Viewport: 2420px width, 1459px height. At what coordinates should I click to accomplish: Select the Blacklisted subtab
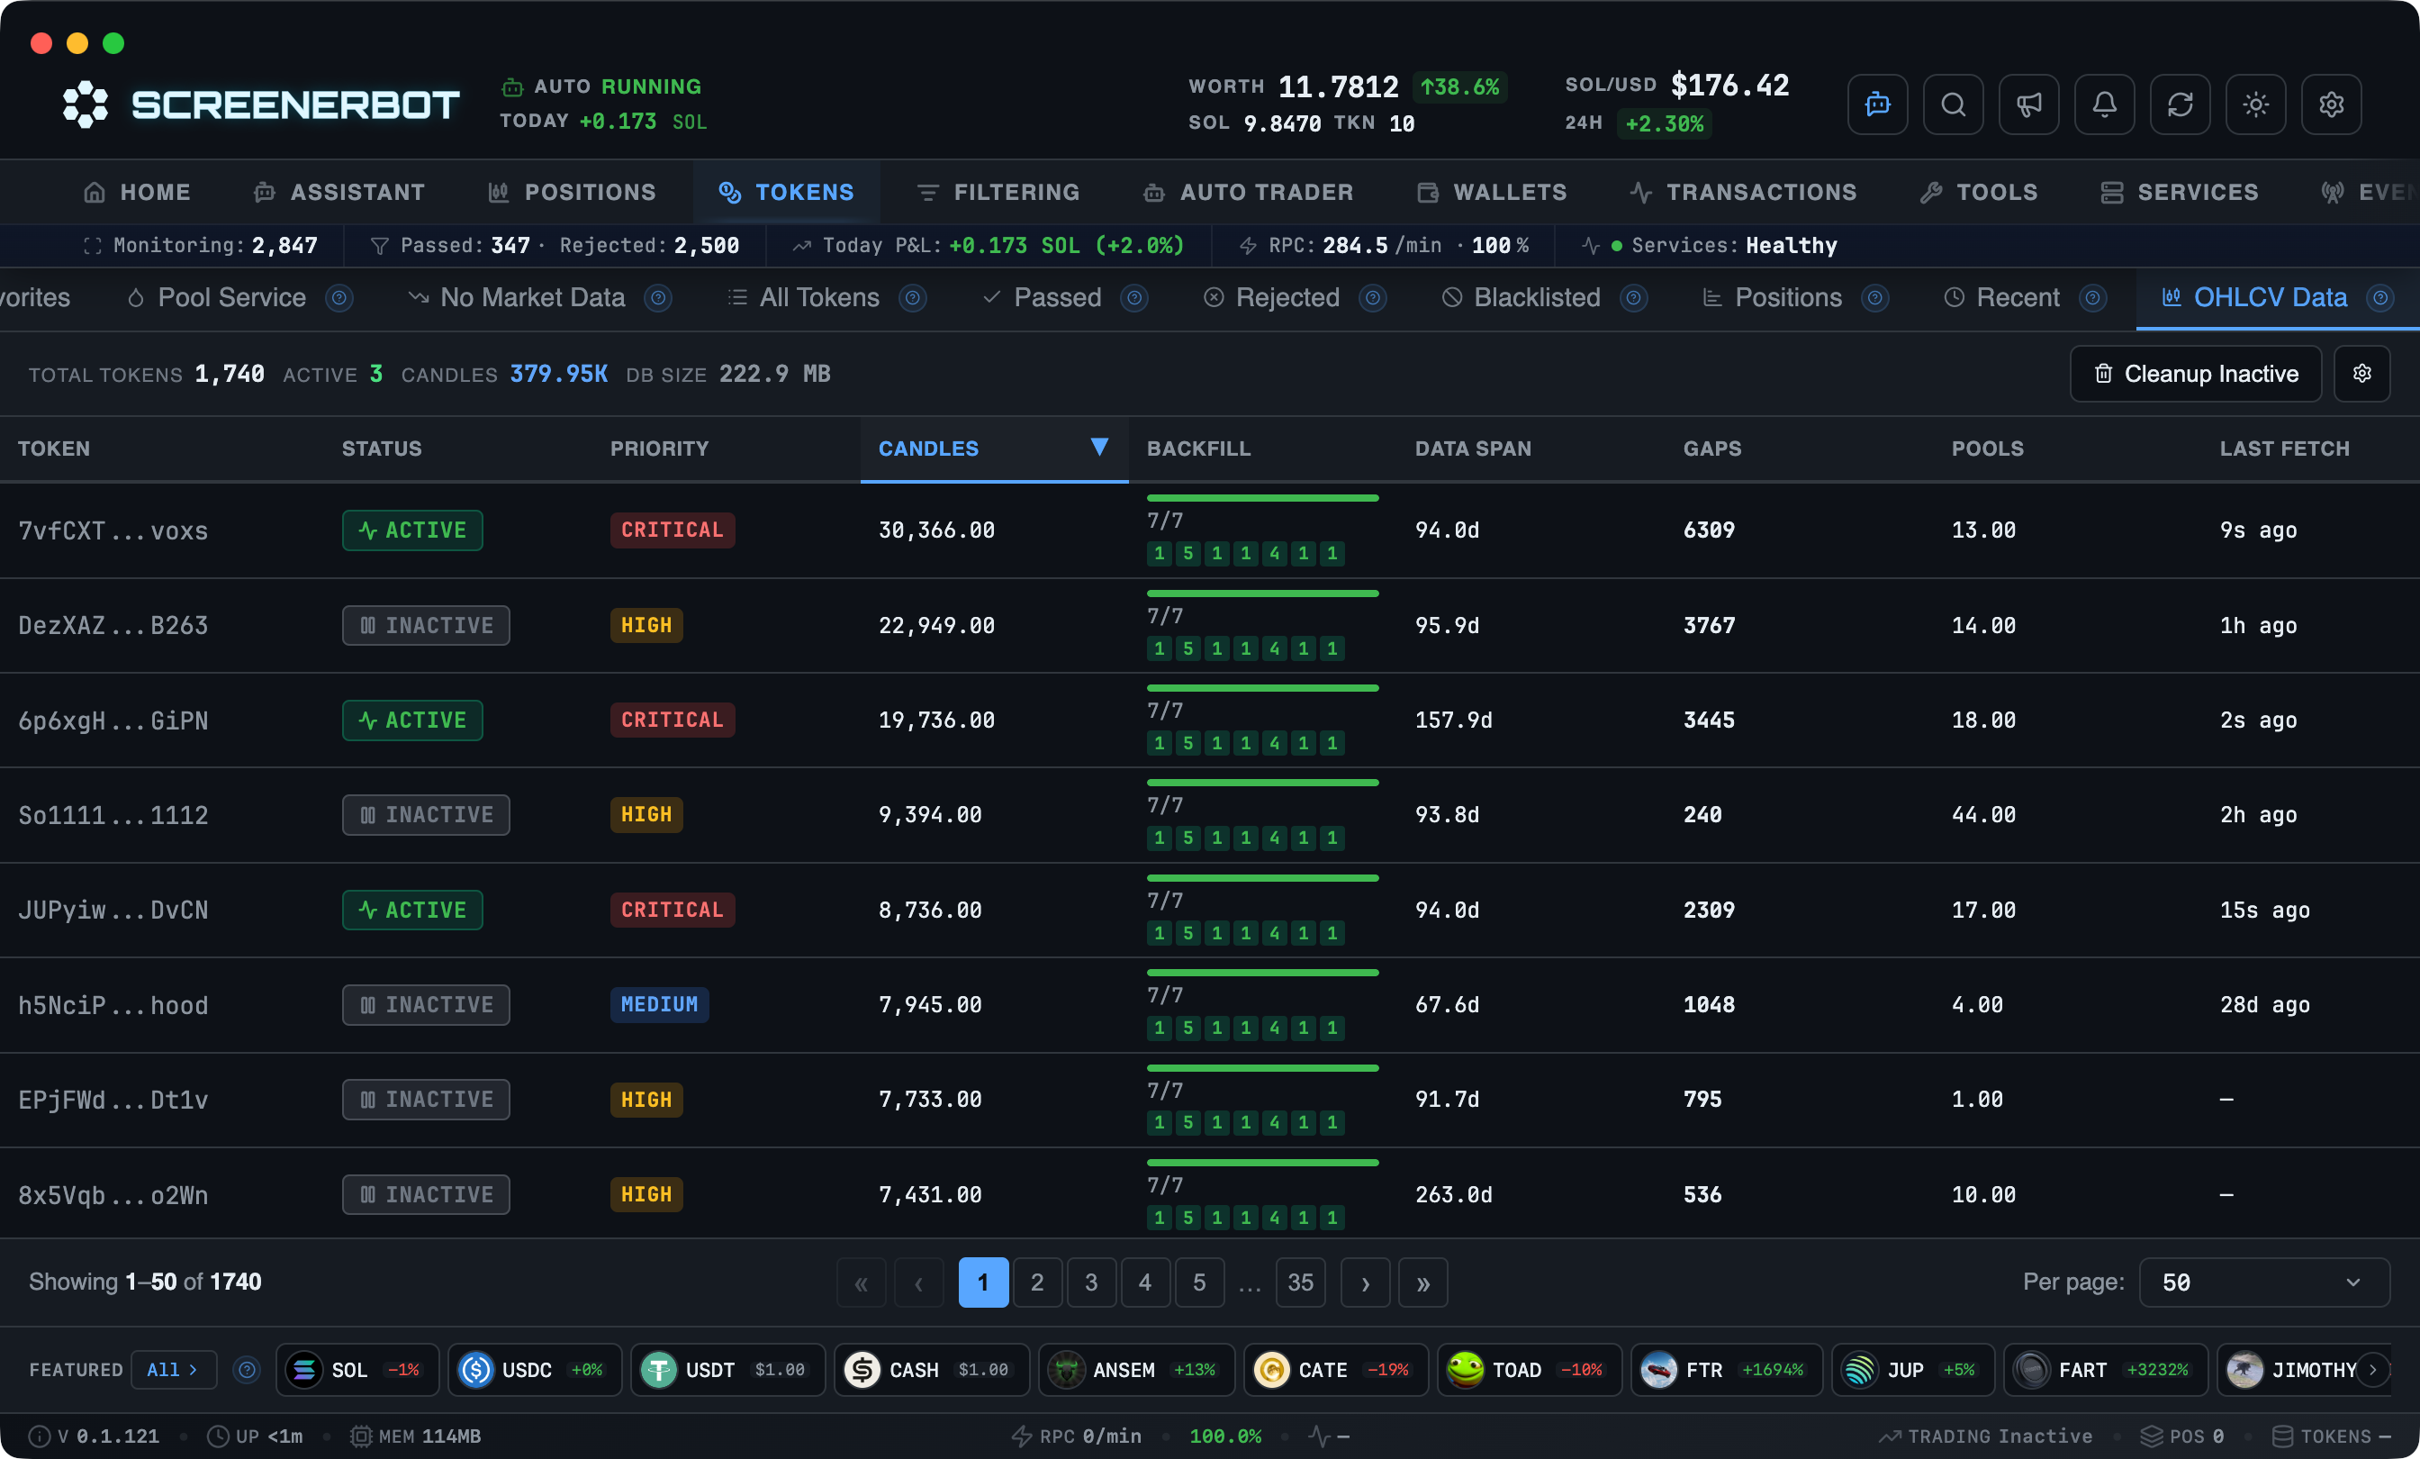pos(1522,298)
